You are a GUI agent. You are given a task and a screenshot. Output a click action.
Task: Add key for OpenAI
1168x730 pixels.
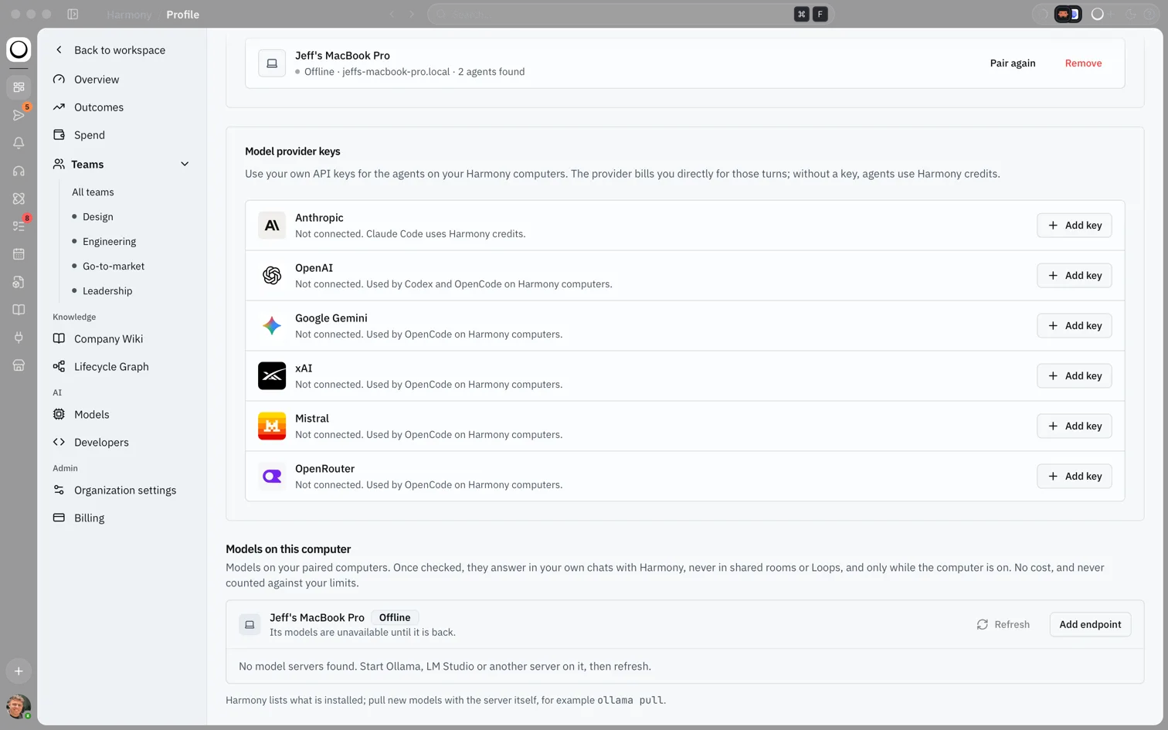click(x=1075, y=276)
